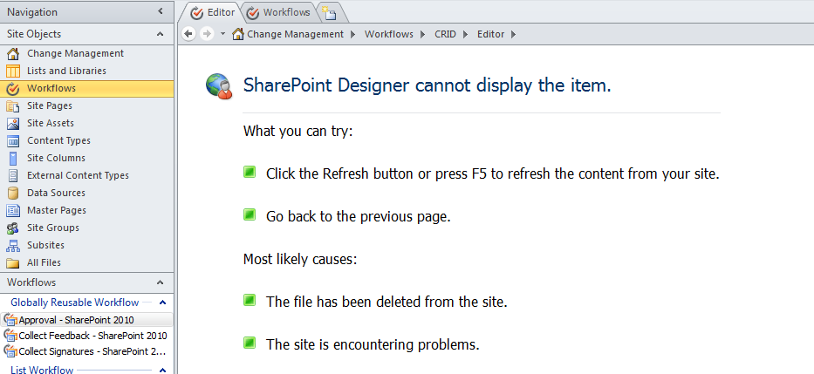
Task: Open Change Management site home icon
Action: click(13, 53)
